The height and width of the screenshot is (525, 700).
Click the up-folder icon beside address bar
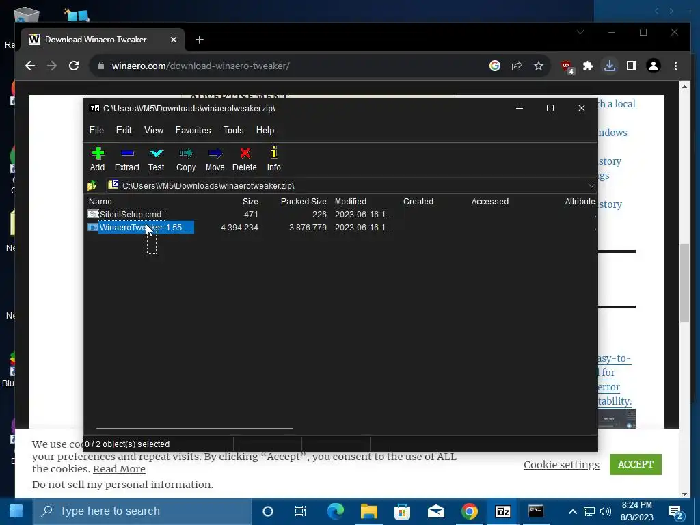[92, 185]
